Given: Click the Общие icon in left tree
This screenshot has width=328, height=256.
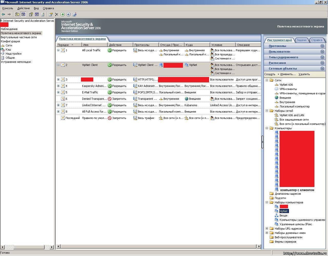Looking at the screenshot, I should pos(3,58).
